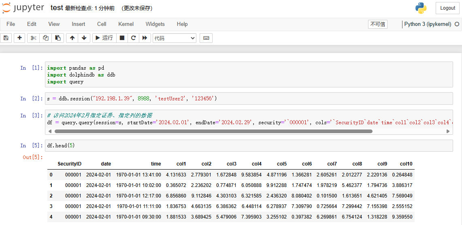Click the value 9.112846 in row 2
The width and height of the screenshot is (462, 225).
[201, 196]
